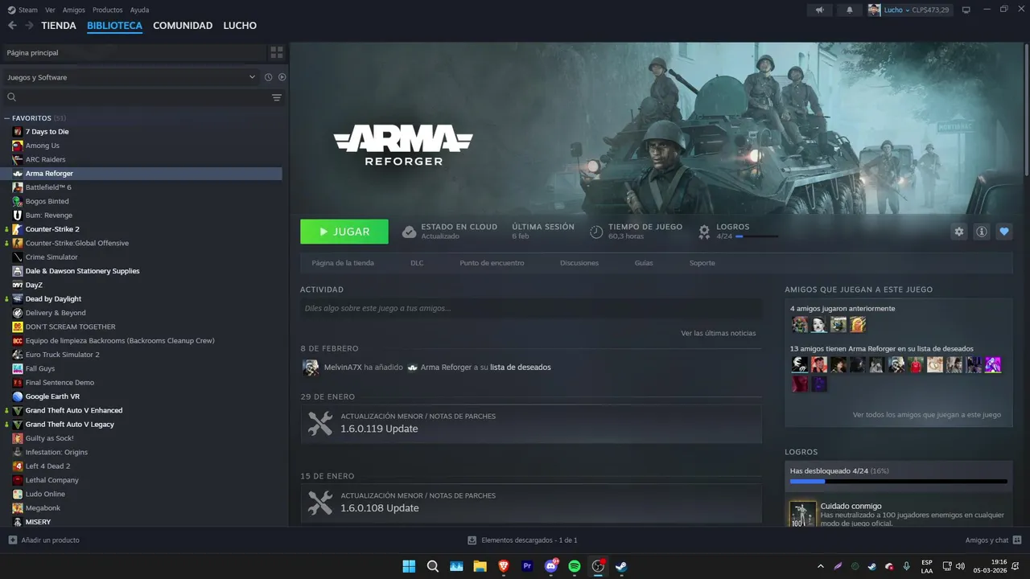Show Arma Reforger game info icon
This screenshot has height=579, width=1030.
(981, 232)
